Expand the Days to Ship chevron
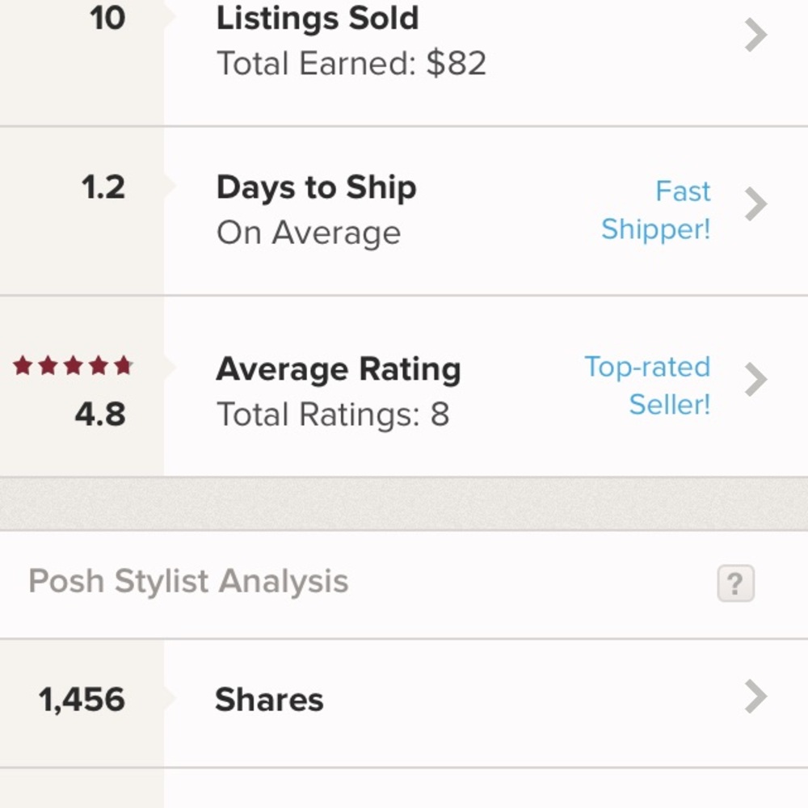 click(x=755, y=204)
